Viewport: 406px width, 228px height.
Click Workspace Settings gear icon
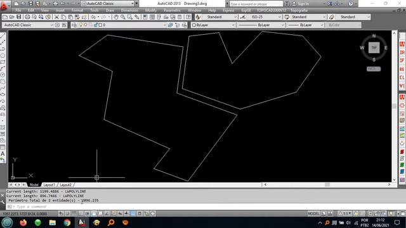click(x=57, y=25)
